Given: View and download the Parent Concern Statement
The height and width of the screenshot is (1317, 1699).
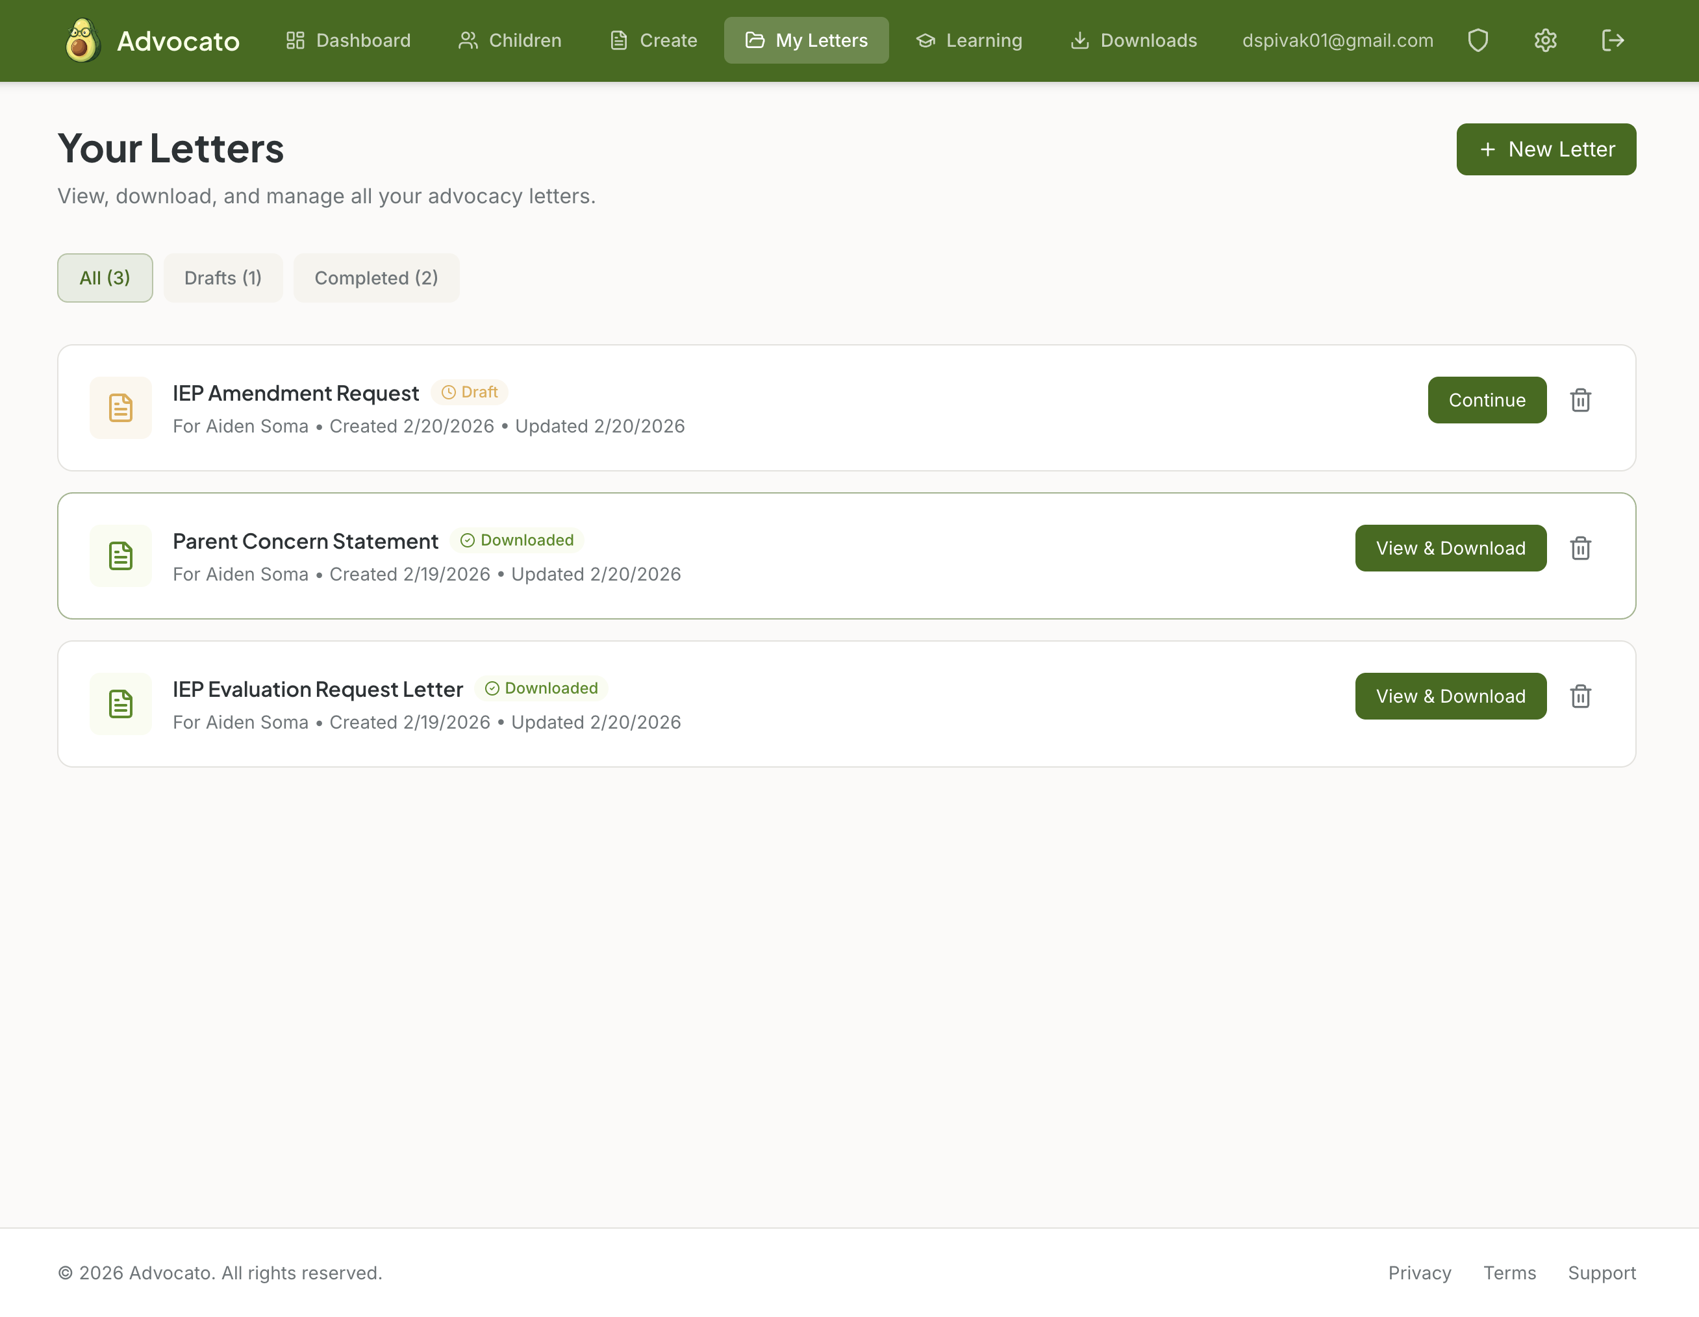Looking at the screenshot, I should [1450, 549].
